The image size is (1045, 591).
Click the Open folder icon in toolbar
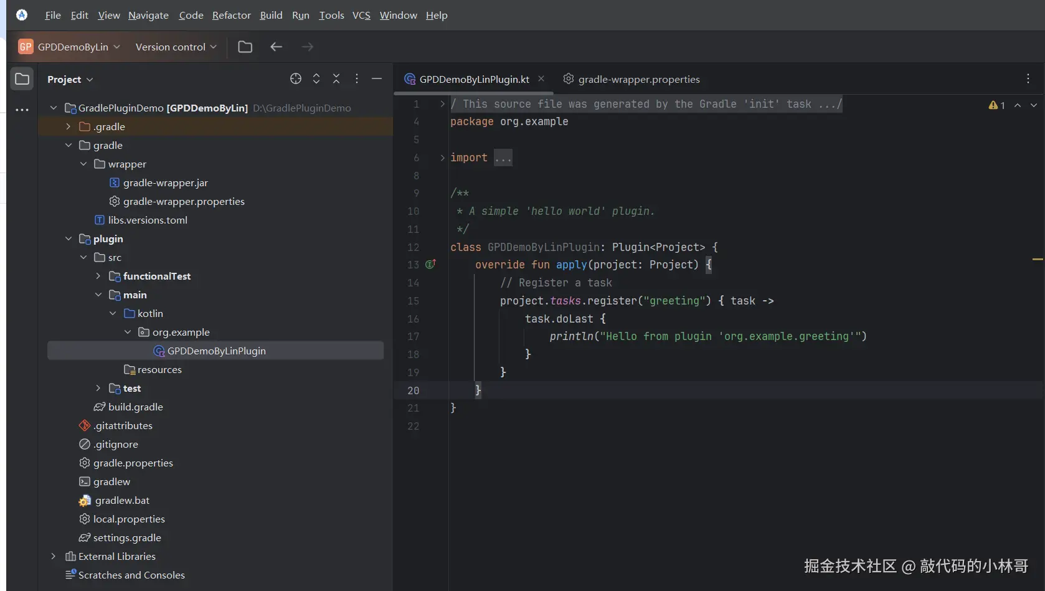[x=245, y=47]
